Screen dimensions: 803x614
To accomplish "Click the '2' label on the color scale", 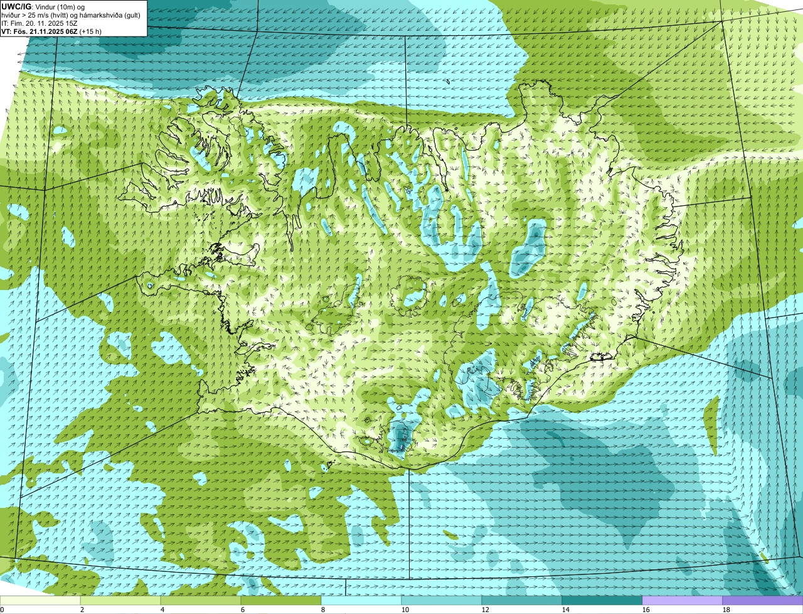I will (82, 610).
